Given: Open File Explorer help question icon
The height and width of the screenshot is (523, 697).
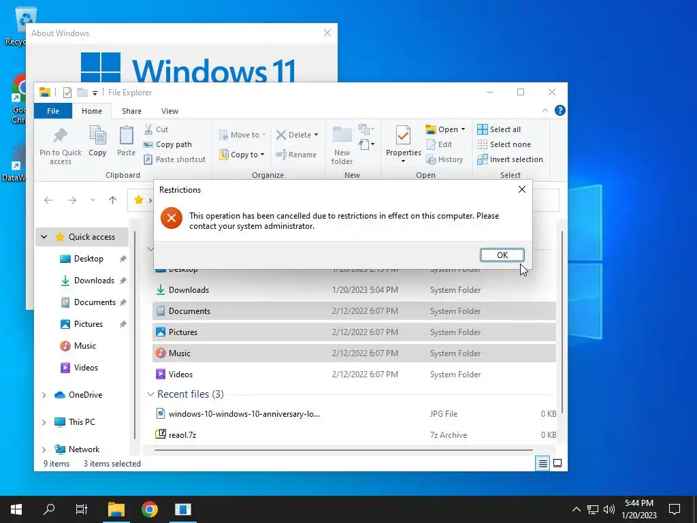Looking at the screenshot, I should 560,111.
